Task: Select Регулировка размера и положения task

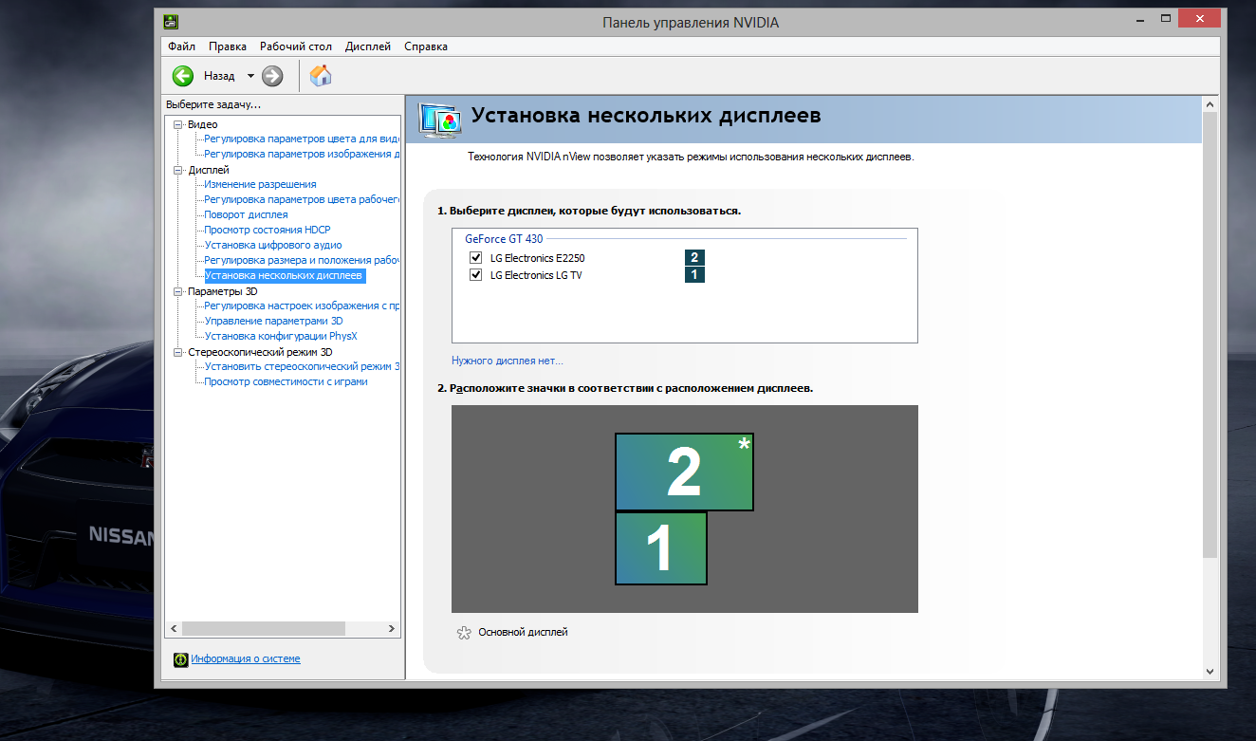Action: pyautogui.click(x=302, y=260)
